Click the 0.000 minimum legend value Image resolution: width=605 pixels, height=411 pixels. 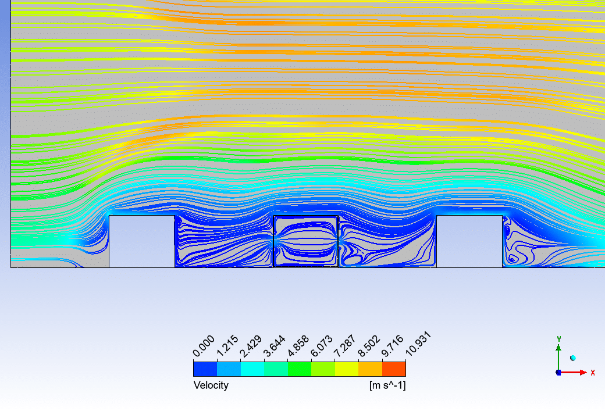pos(204,347)
